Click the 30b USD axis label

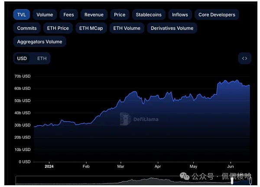23,125
